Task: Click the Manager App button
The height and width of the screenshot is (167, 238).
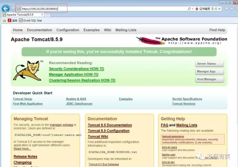Action: pos(209,71)
